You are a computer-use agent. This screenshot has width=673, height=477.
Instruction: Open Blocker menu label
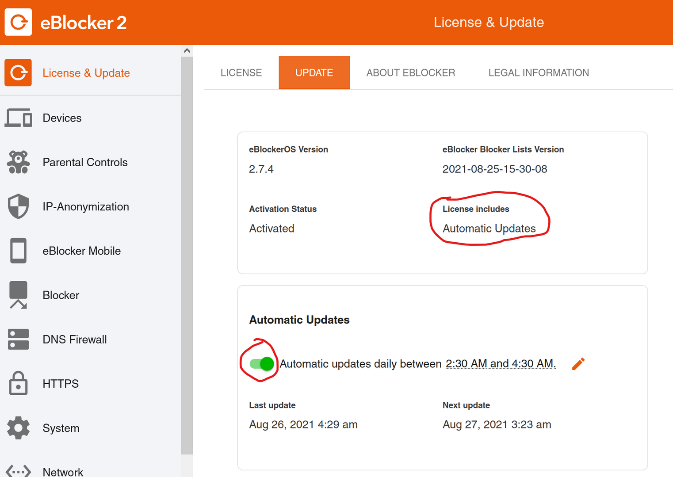click(61, 295)
